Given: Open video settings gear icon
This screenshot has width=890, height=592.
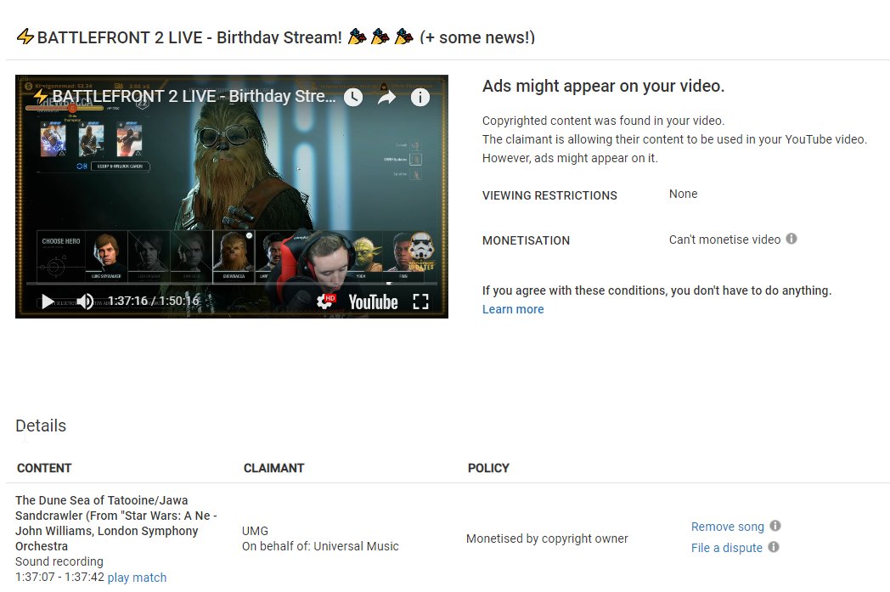Looking at the screenshot, I should pos(326,302).
